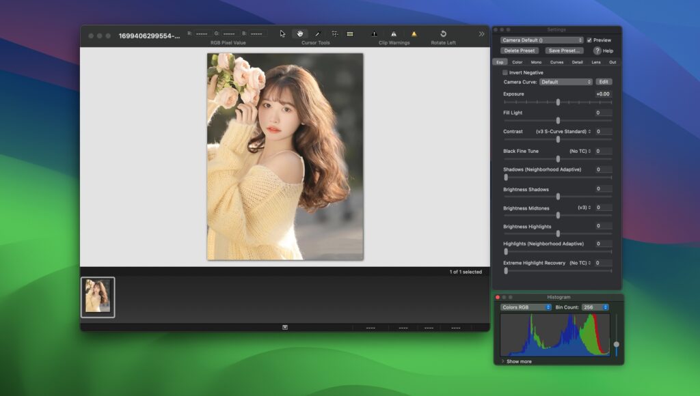Screen dimensions: 700x396
Task: Toggle the Preview checkbox
Action: [x=589, y=39]
